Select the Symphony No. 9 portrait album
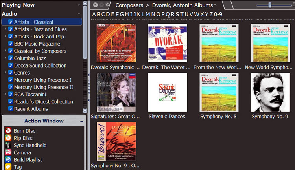This screenshot has height=170, width=295. coord(271,92)
